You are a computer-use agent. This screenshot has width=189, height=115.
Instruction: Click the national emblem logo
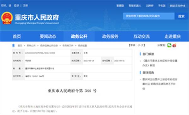tap(7, 18)
